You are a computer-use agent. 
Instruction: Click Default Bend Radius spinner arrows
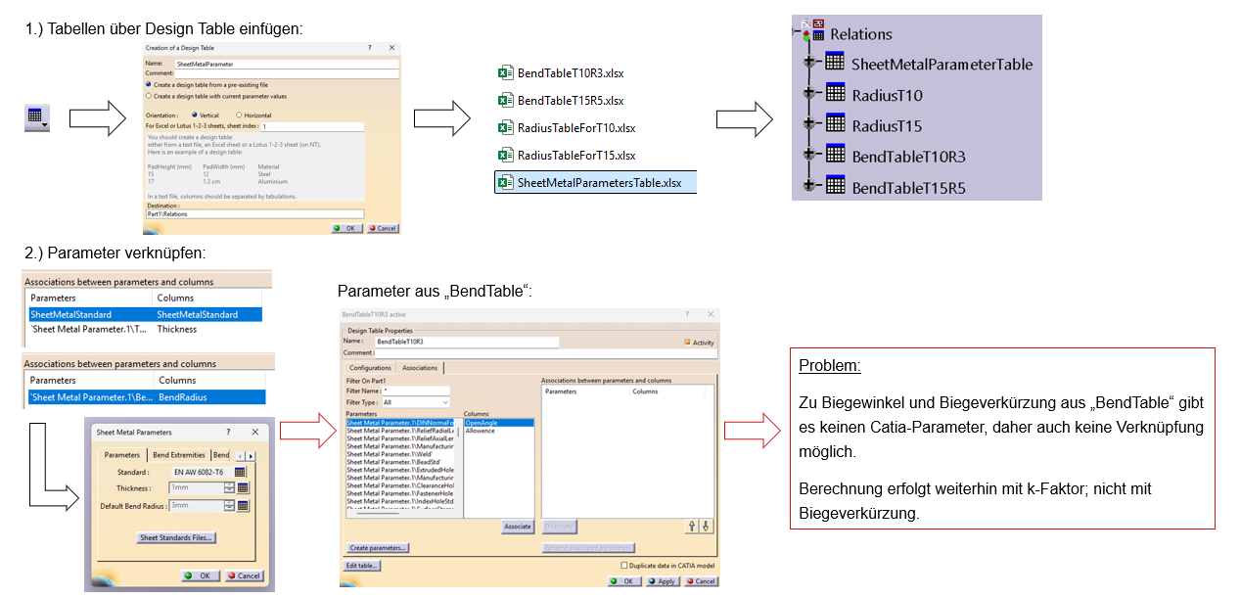click(229, 505)
